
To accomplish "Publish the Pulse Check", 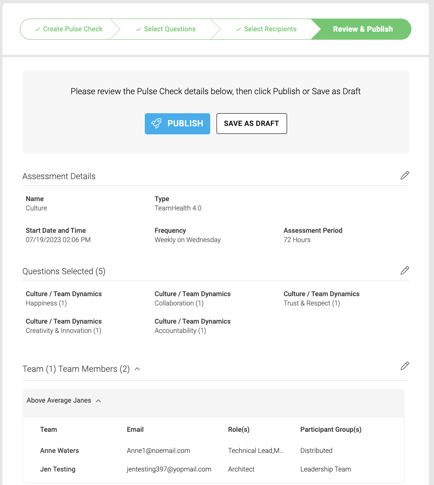I will [x=177, y=123].
